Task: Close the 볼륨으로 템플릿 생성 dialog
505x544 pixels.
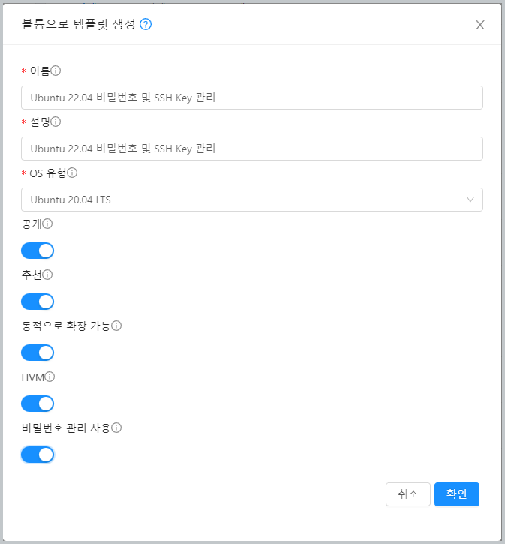Action: pos(480,25)
